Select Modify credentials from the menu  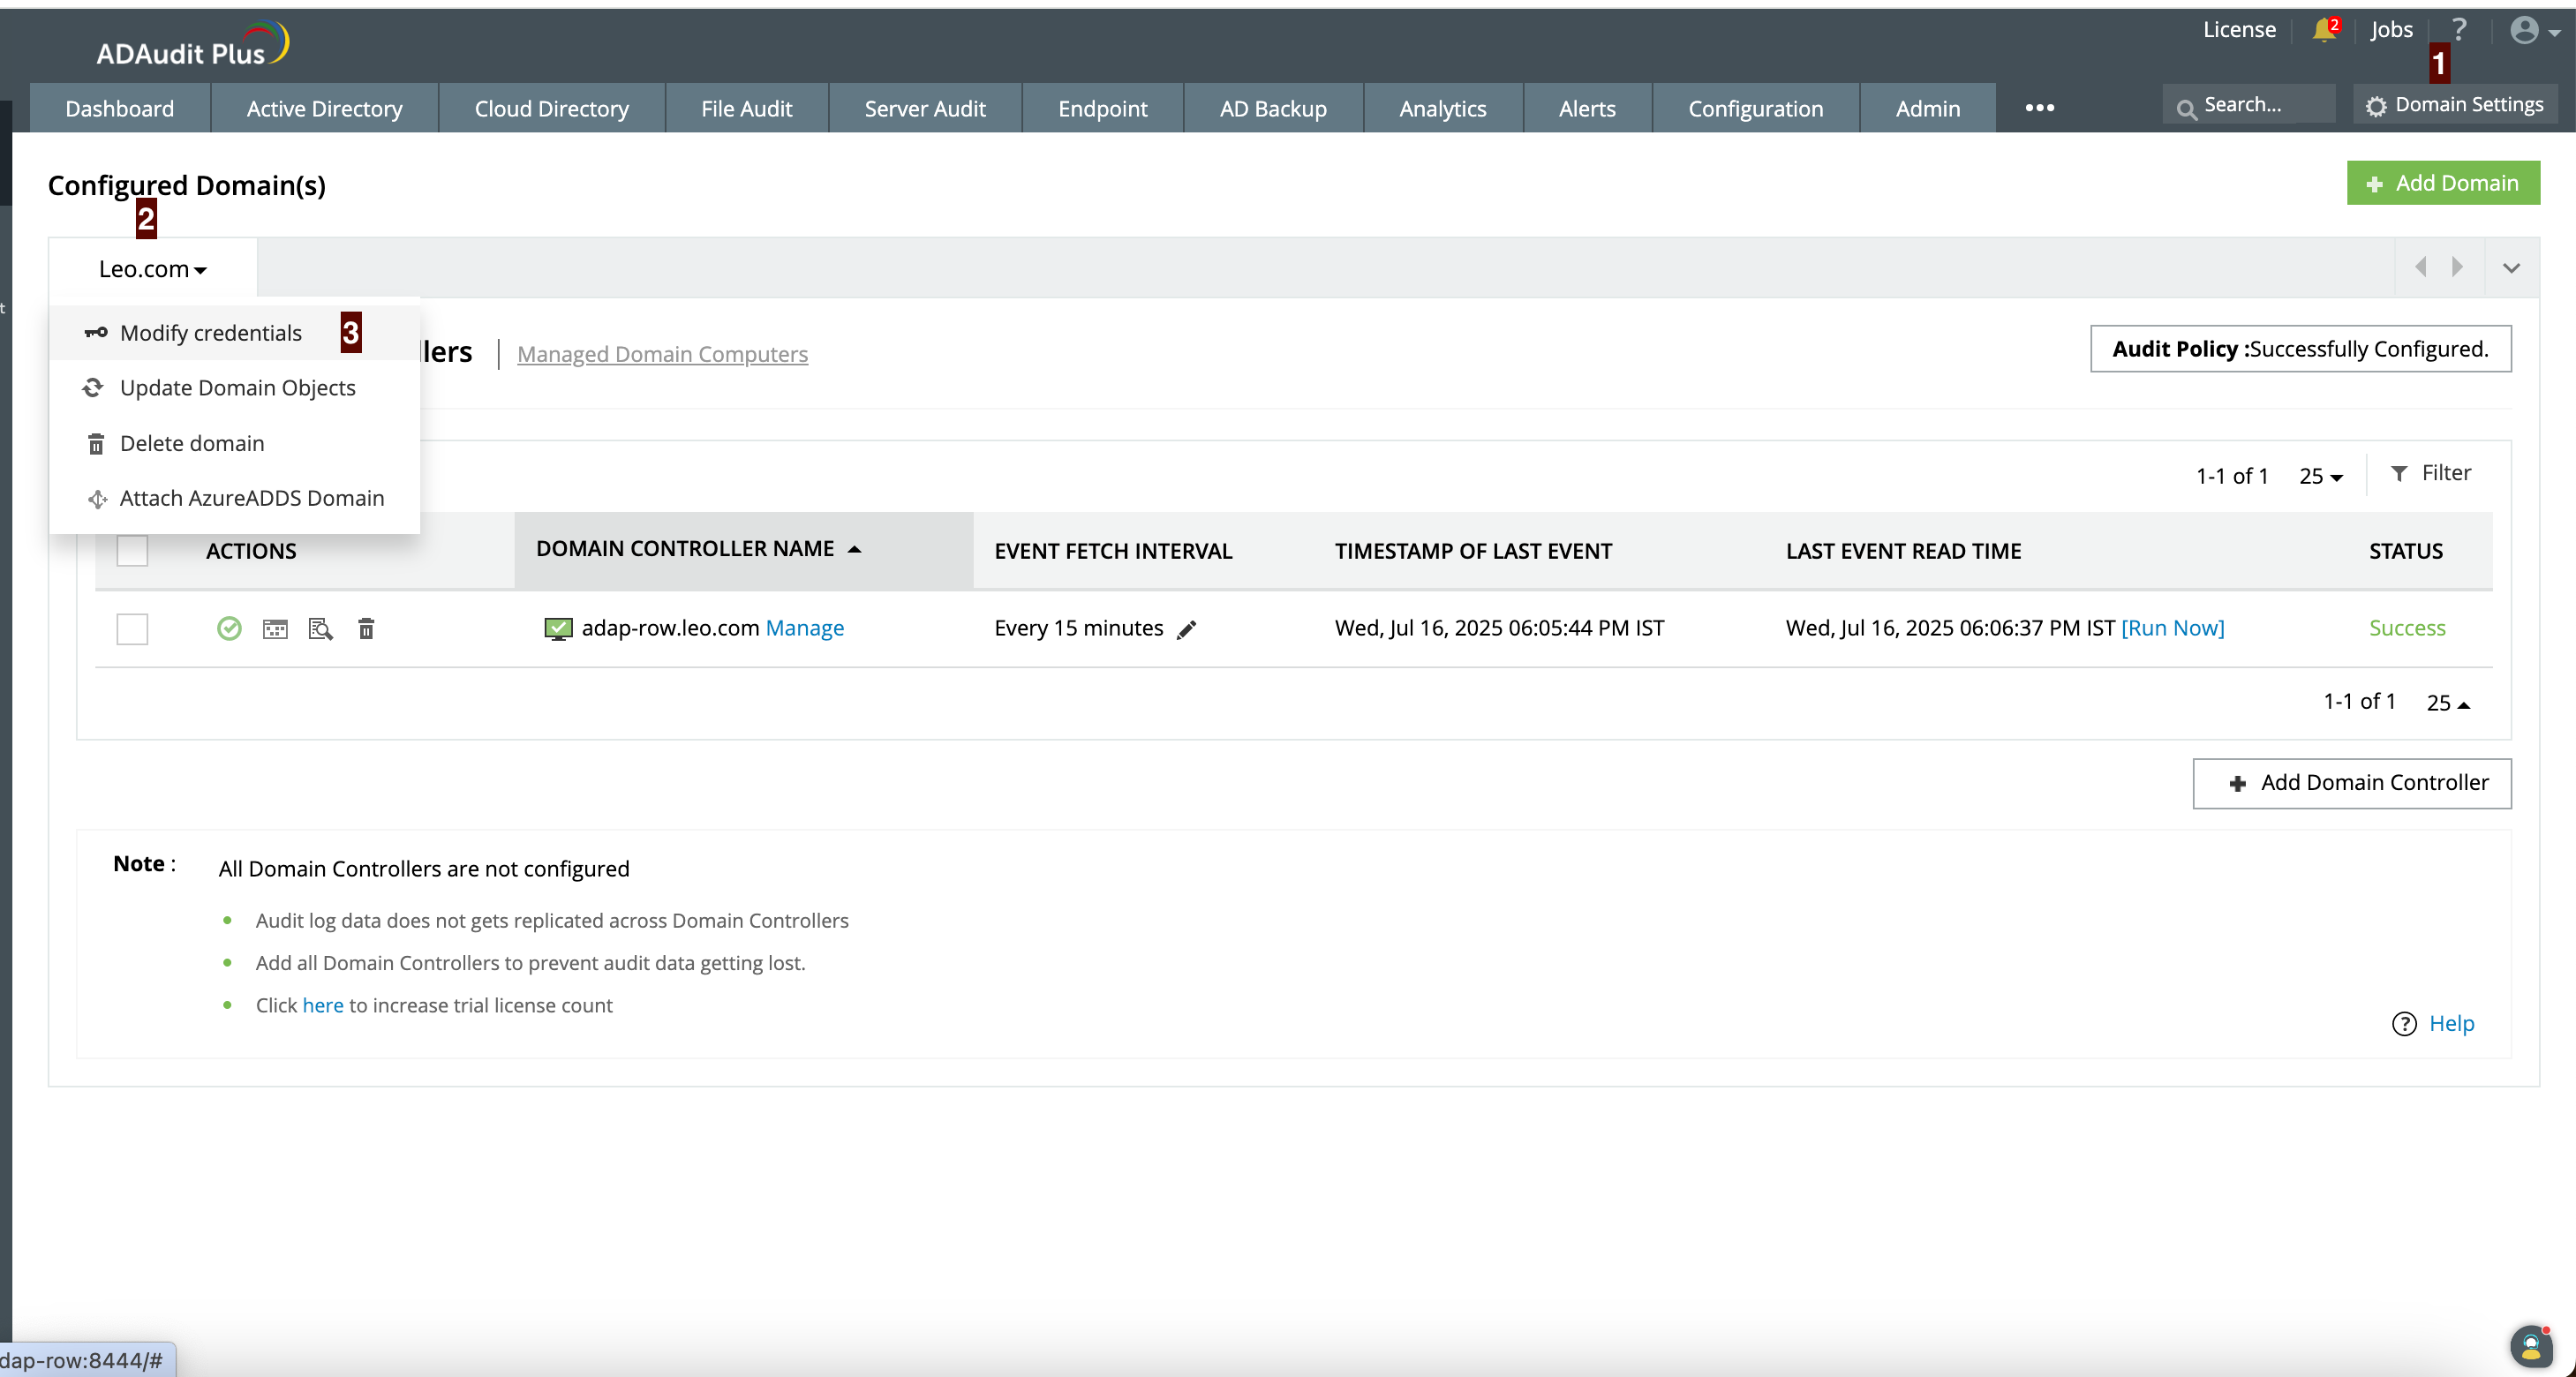click(210, 333)
